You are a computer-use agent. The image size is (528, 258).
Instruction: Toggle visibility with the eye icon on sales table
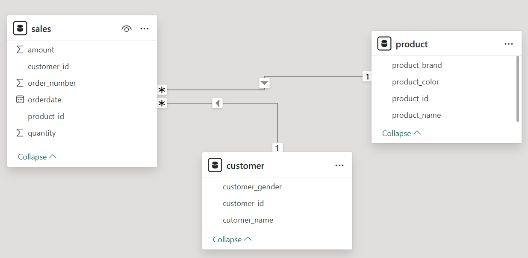click(x=127, y=28)
